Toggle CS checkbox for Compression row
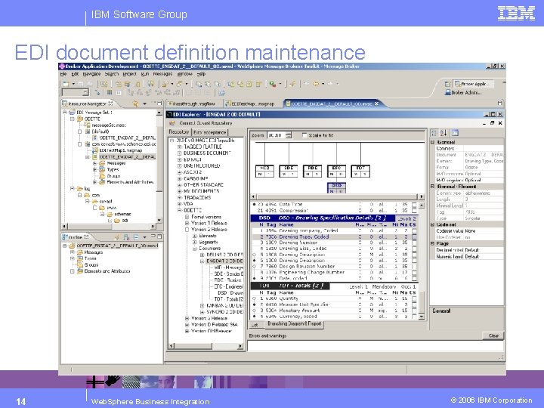 (414, 211)
